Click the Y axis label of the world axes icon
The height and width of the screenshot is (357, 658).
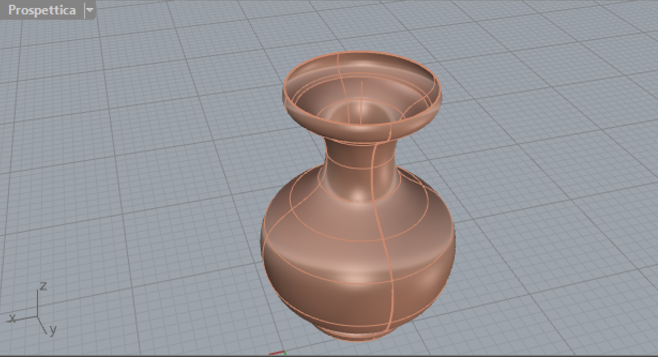pos(52,330)
